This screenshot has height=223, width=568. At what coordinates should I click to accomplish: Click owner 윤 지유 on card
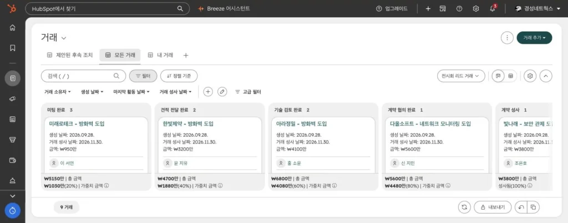pos(181,163)
